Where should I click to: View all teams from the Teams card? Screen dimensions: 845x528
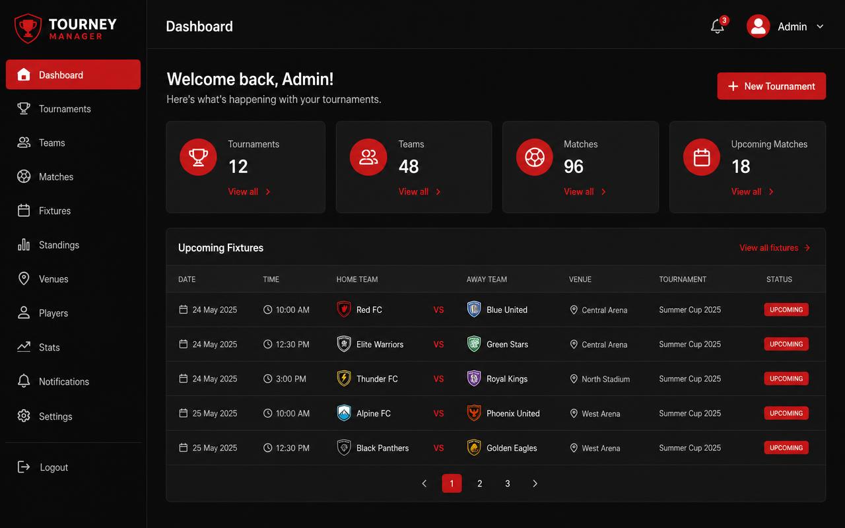(420, 191)
